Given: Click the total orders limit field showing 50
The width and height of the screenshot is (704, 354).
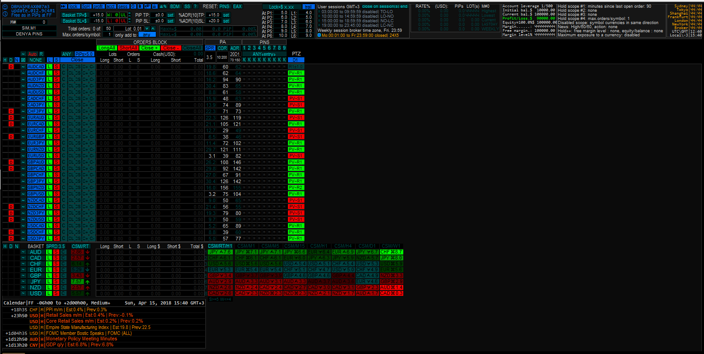Looking at the screenshot, I should point(108,29).
